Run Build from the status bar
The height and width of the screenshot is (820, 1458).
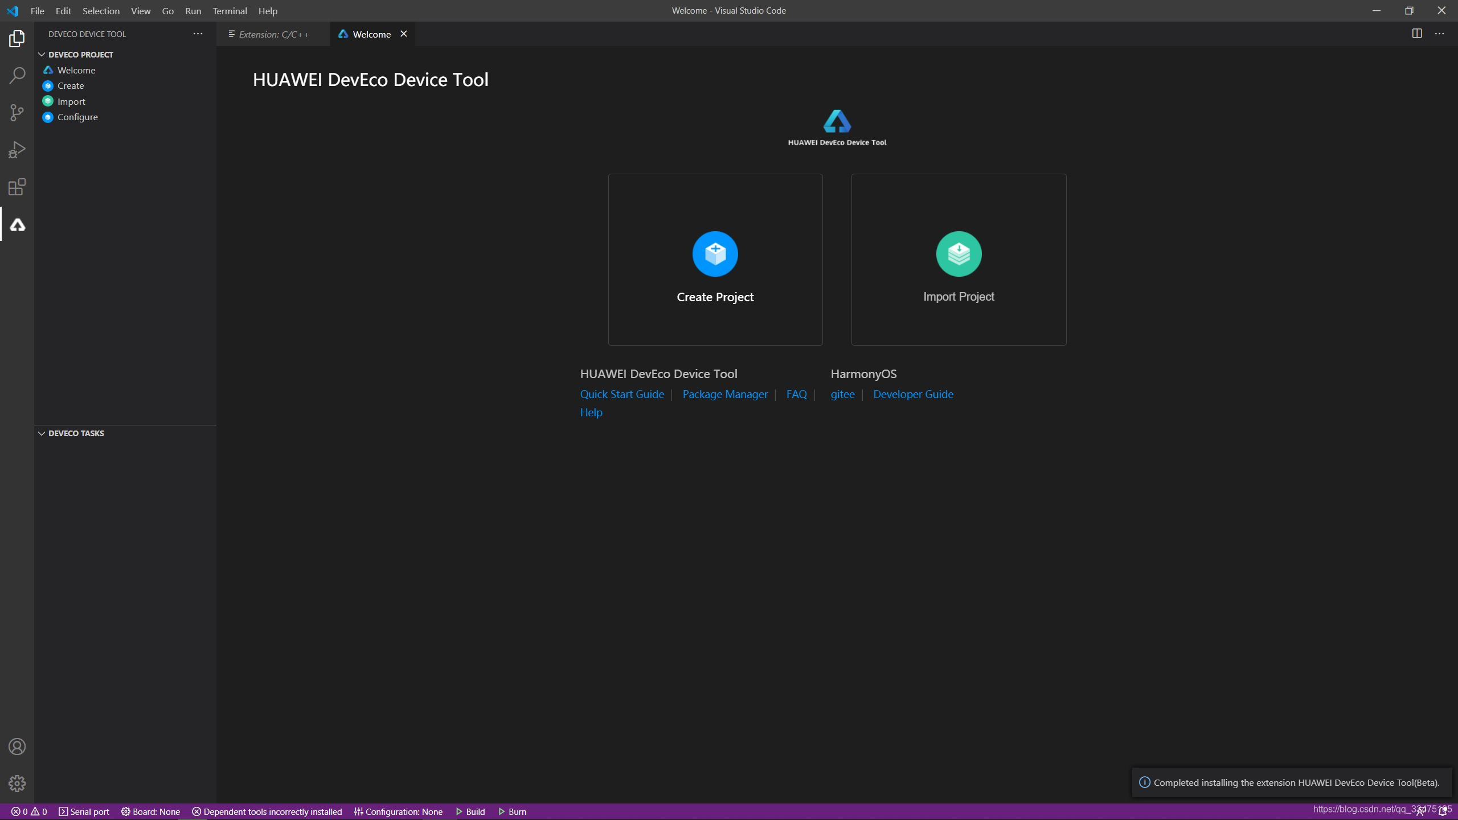470,812
